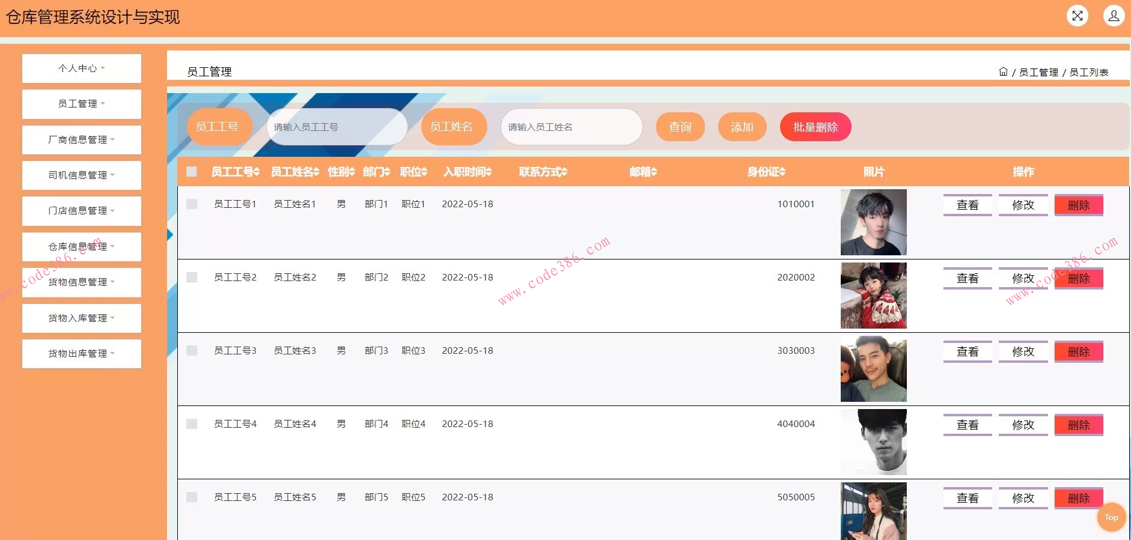Edit 员工工号5 using 修改 button
This screenshot has width=1131, height=540.
click(1023, 498)
